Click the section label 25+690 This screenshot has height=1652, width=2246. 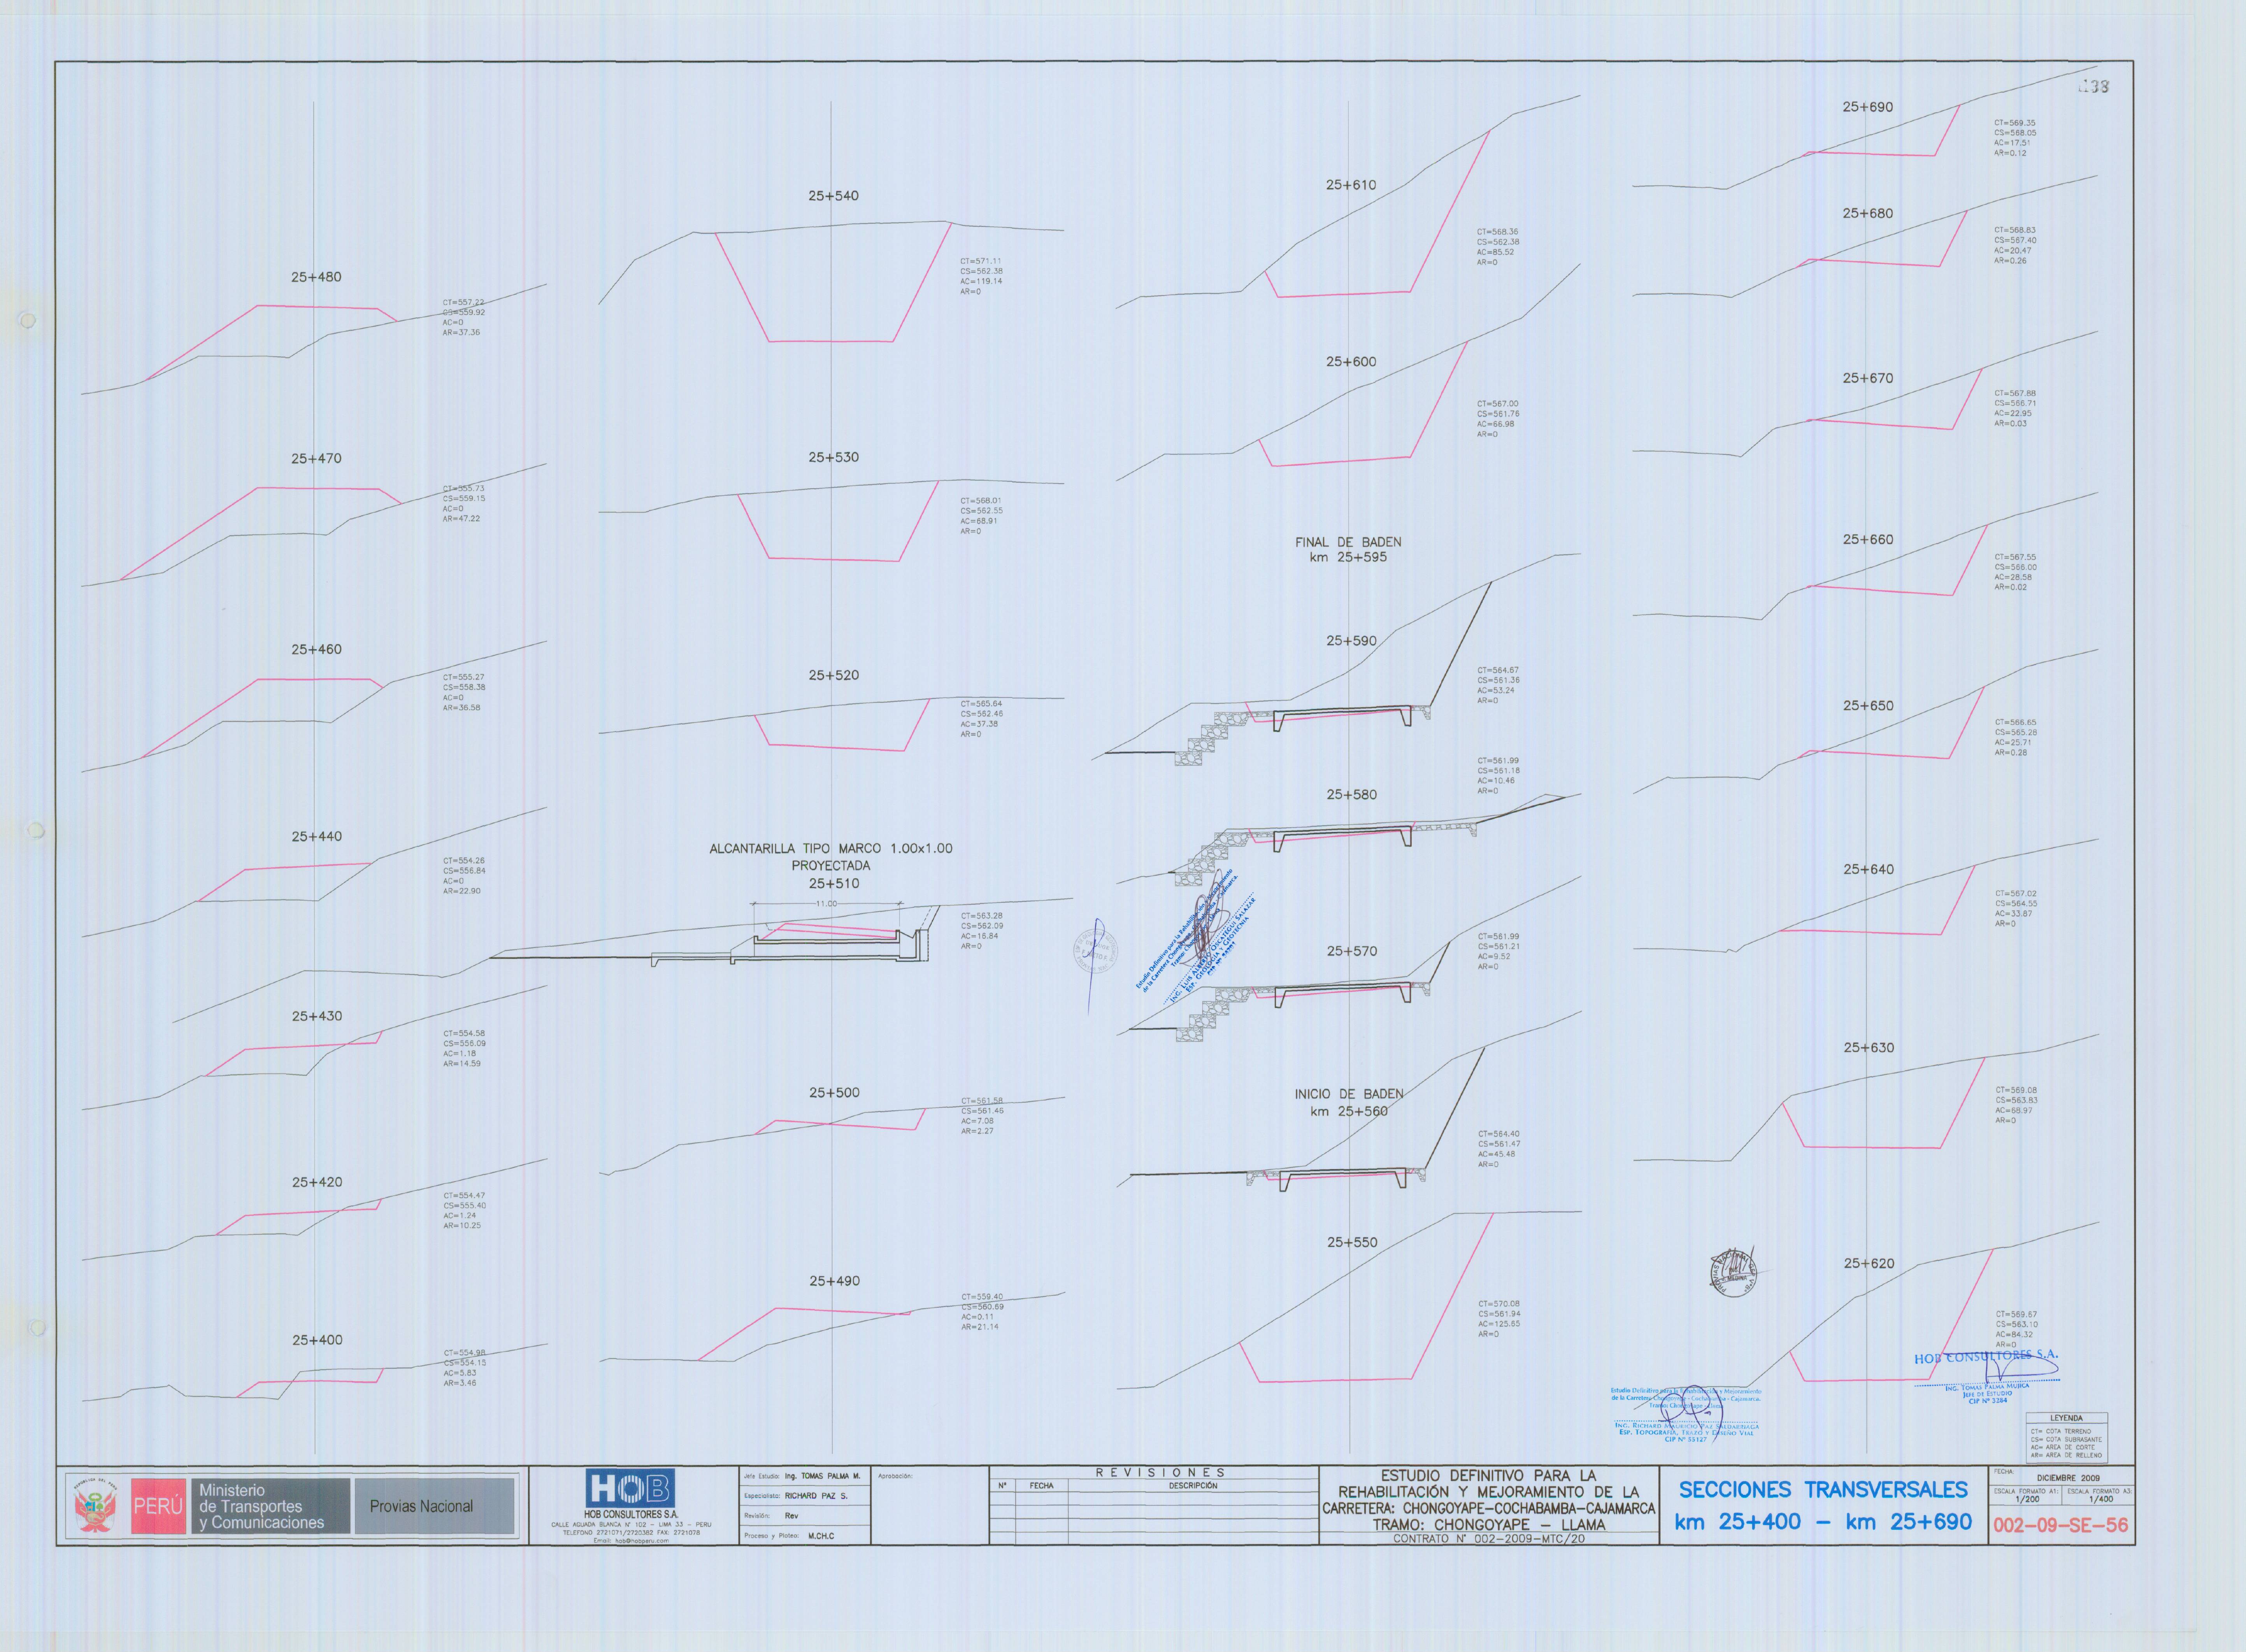(x=1867, y=107)
